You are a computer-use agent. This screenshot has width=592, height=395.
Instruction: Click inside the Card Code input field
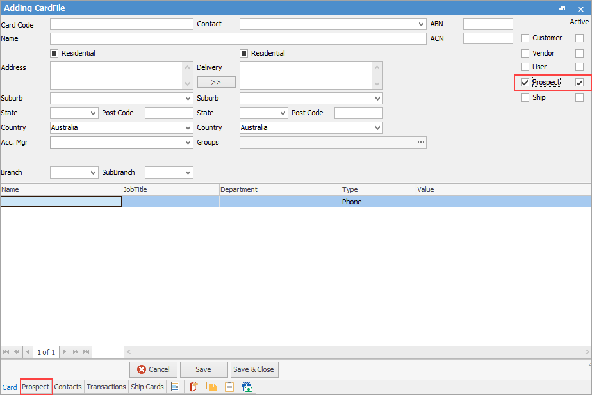point(121,24)
